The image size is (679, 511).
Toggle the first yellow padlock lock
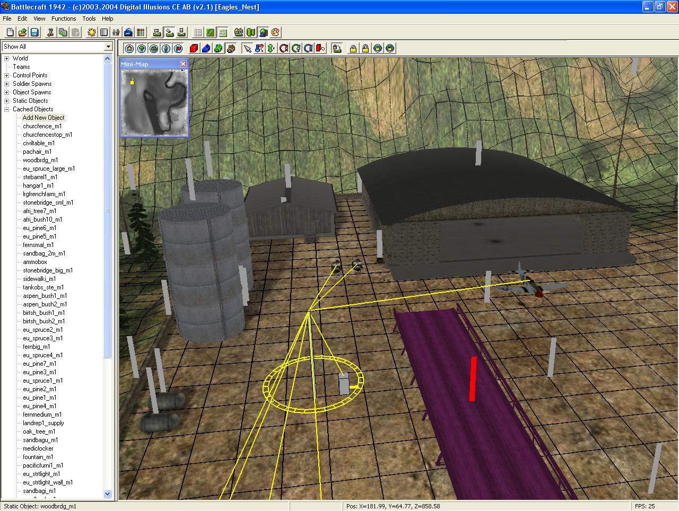click(x=353, y=48)
